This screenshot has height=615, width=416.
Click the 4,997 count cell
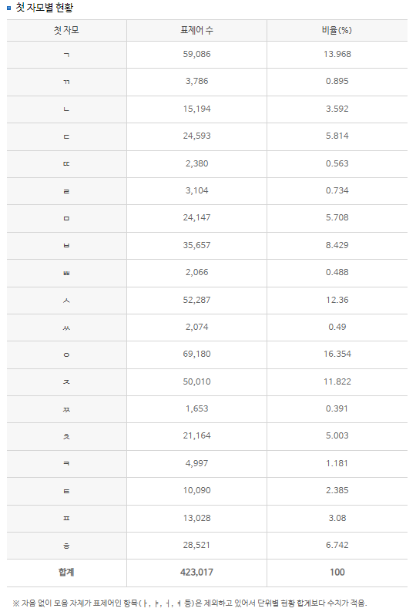(196, 463)
